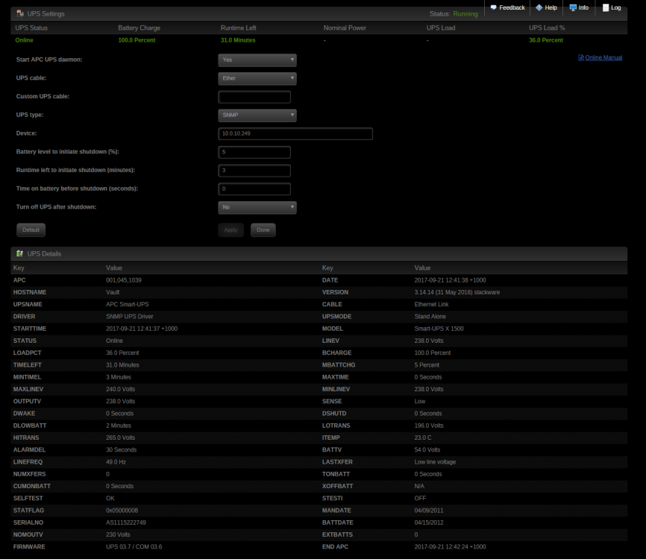Open the Online Manual link

click(x=603, y=57)
